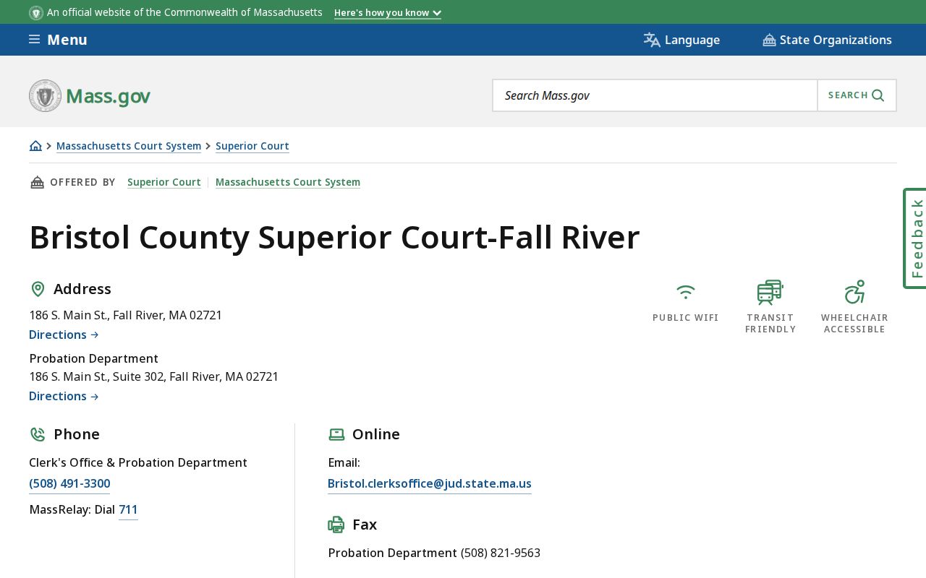Viewport: 926px width, 578px height.
Task: Click 'An official website of the Commonwealth' text
Action: (184, 12)
